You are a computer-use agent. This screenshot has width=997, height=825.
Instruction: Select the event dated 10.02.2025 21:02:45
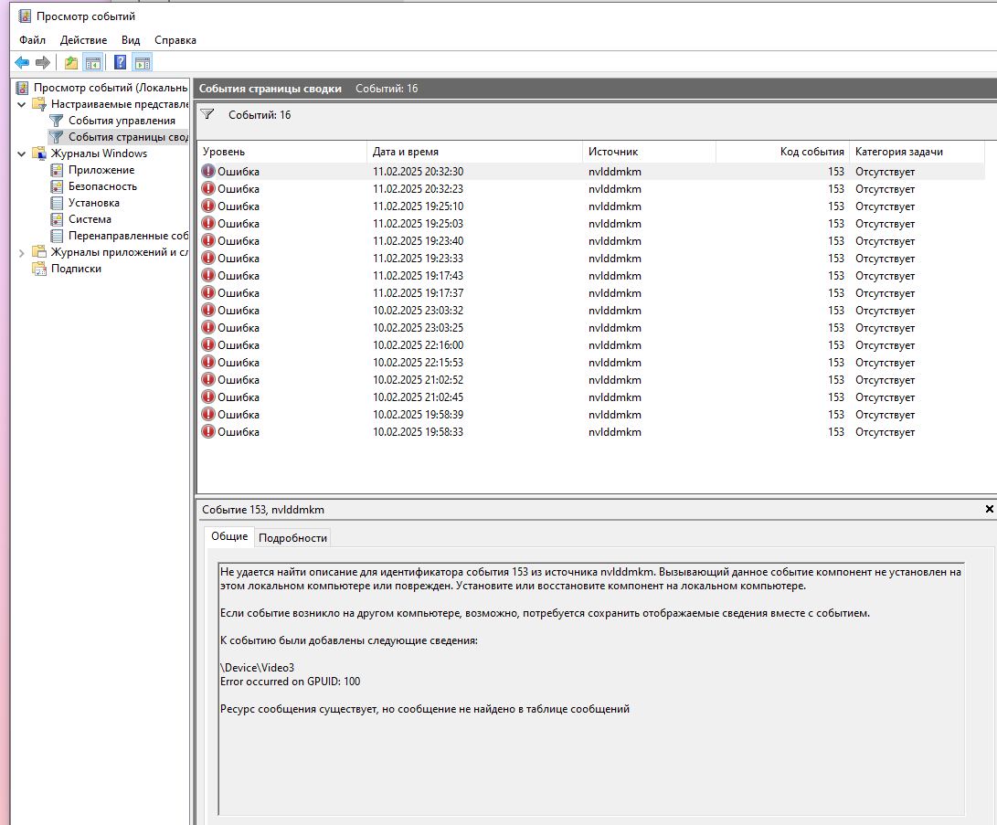[591, 397]
